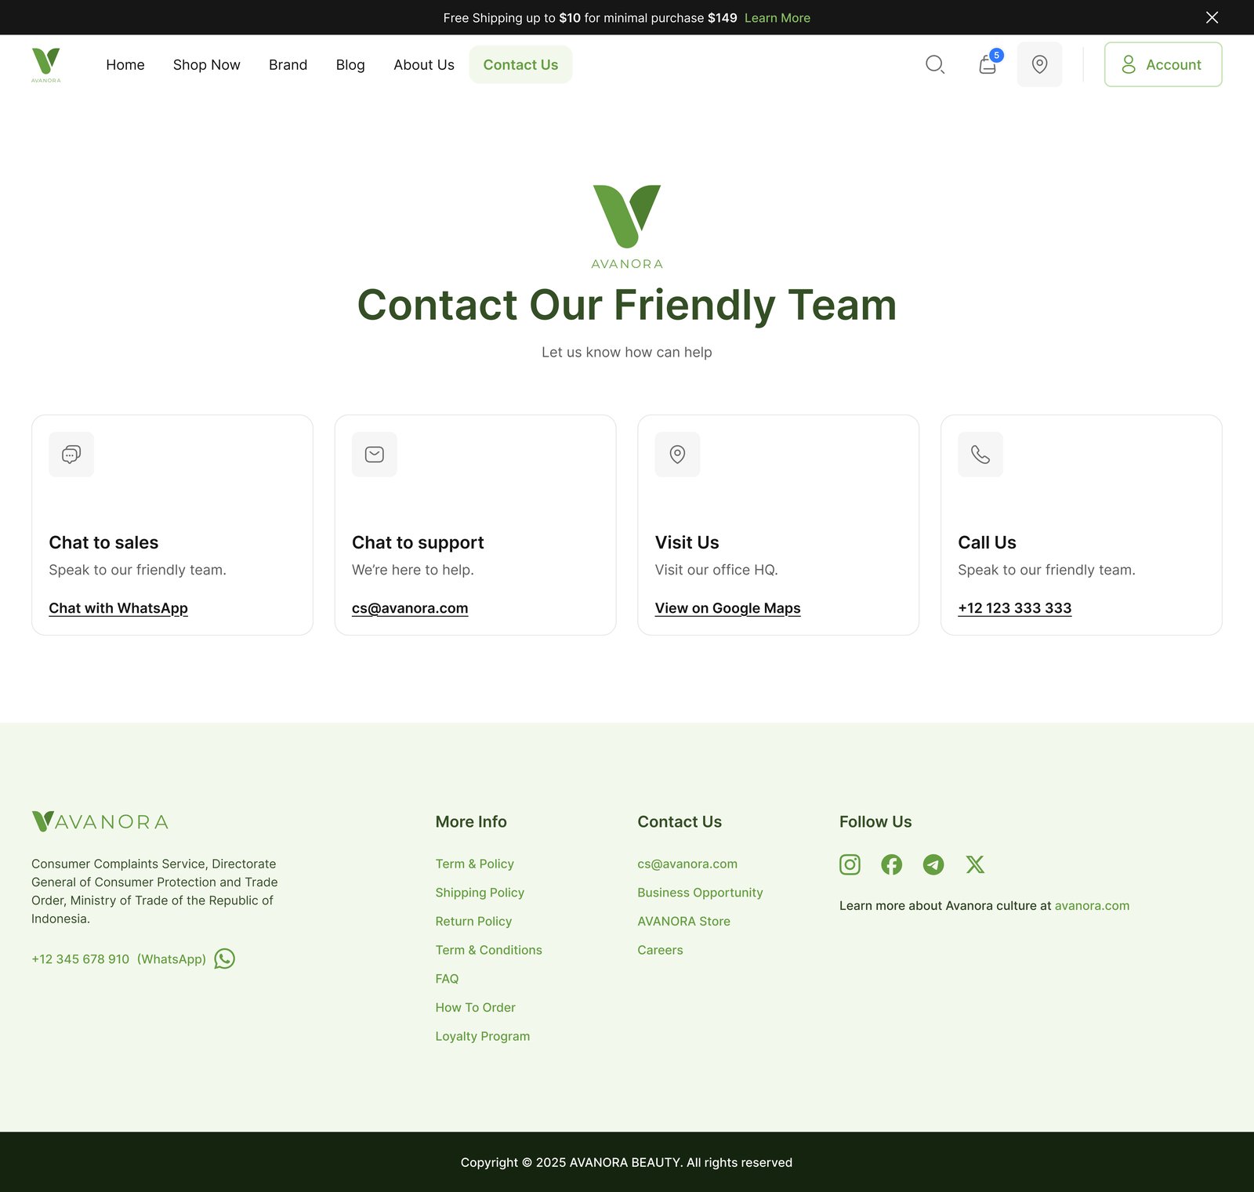
Task: Open Term & Policy footer link
Action: (475, 864)
